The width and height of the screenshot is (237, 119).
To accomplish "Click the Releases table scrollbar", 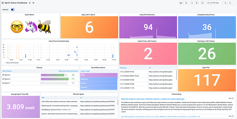I will (176, 75).
